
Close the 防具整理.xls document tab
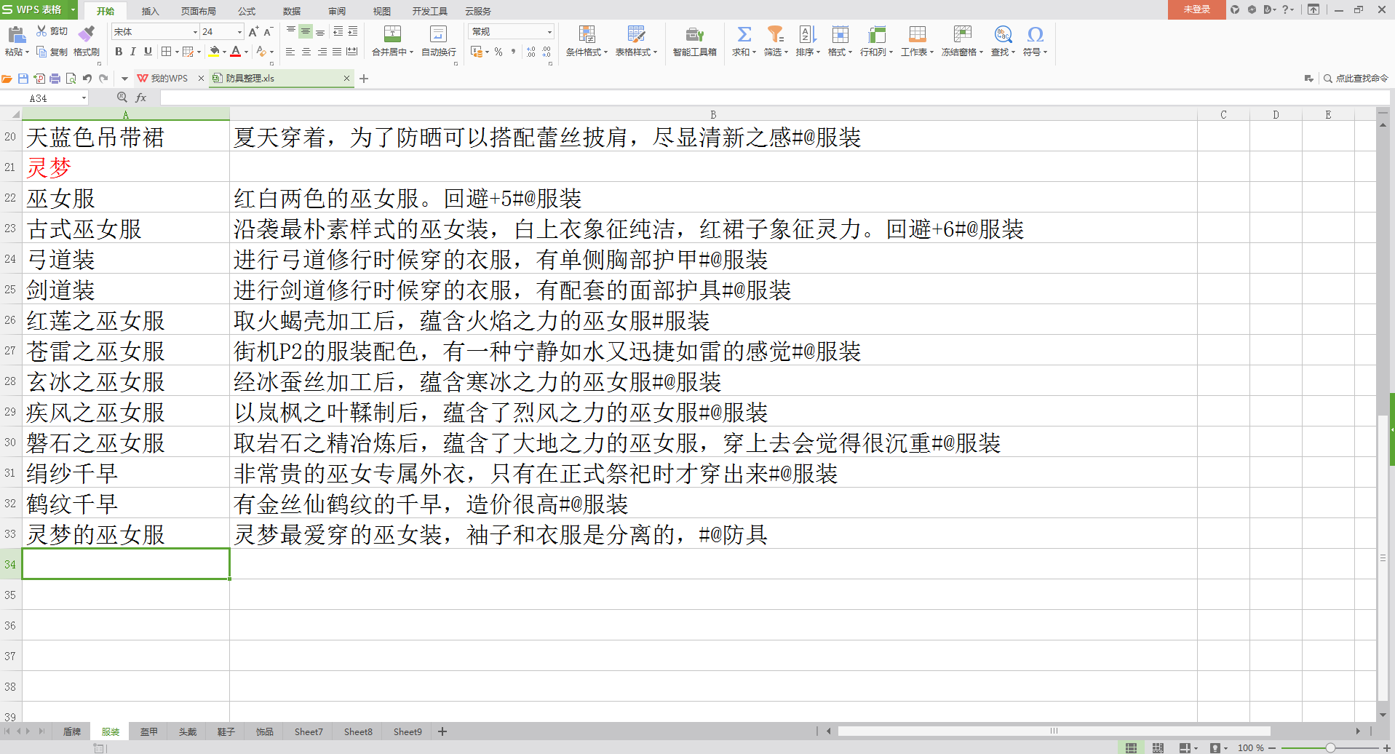tap(346, 79)
